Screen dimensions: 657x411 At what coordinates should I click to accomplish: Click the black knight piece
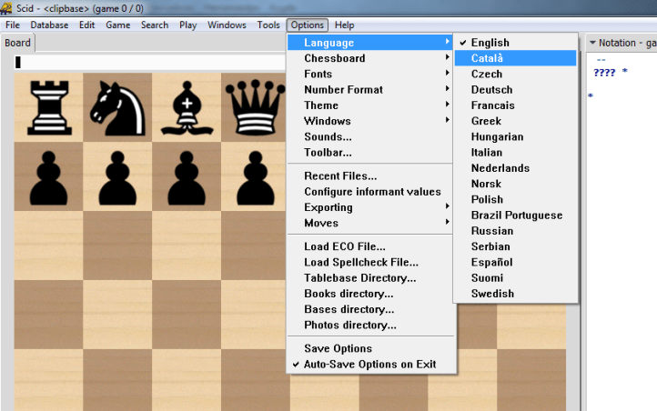(117, 106)
